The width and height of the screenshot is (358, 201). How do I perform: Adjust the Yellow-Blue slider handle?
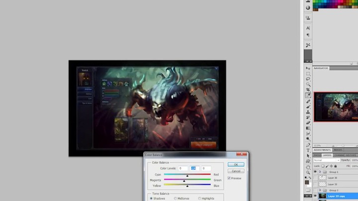pyautogui.click(x=187, y=186)
